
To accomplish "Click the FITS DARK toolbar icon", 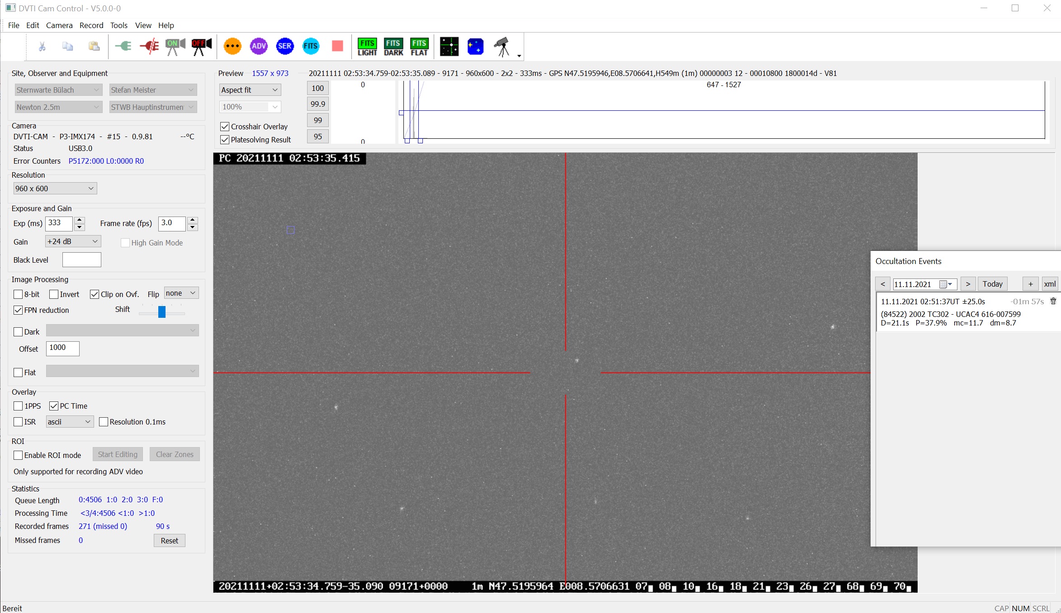I will tap(393, 47).
